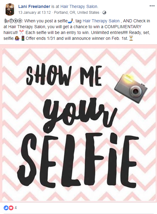Image resolution: width=157 pixels, height=214 pixels.
Task: Open tagged Hair Therapy Salon in post text
Action: 101,21
